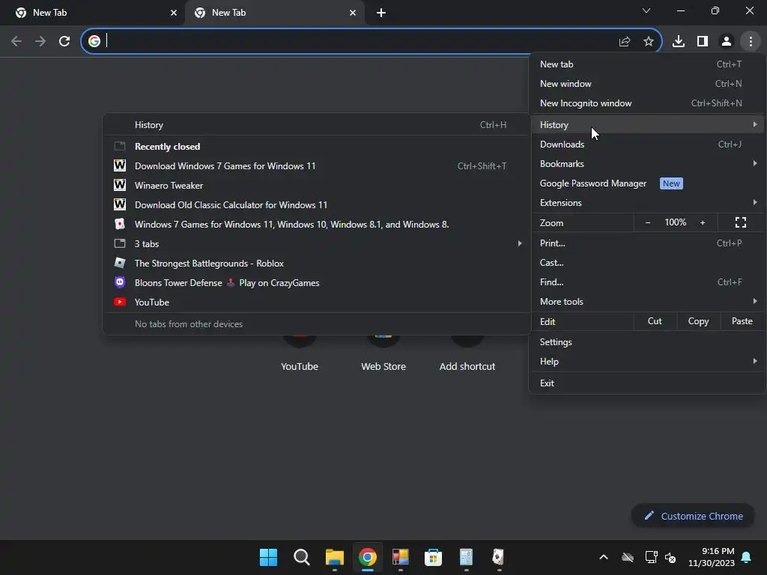
Task: Reopen Windows 7 Games for Windows 11, 10, 8.1 page
Action: 317,225
